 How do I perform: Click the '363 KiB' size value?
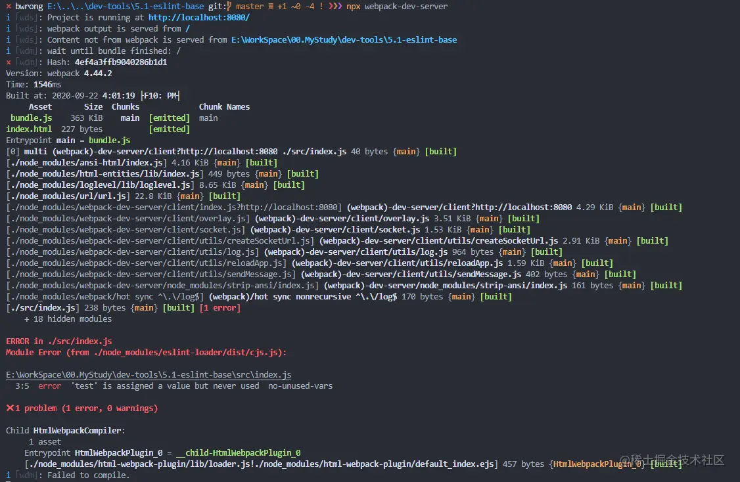[x=86, y=118]
